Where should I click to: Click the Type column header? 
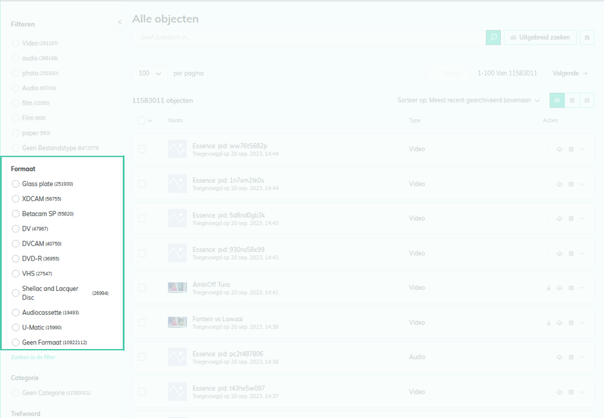[415, 121]
